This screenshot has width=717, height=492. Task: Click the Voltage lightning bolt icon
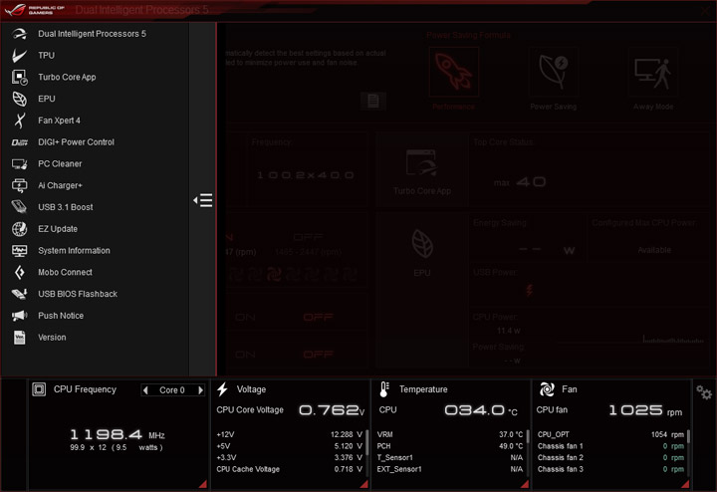(x=223, y=389)
